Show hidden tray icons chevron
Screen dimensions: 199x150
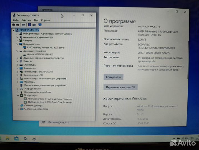pyautogui.click(x=174, y=138)
